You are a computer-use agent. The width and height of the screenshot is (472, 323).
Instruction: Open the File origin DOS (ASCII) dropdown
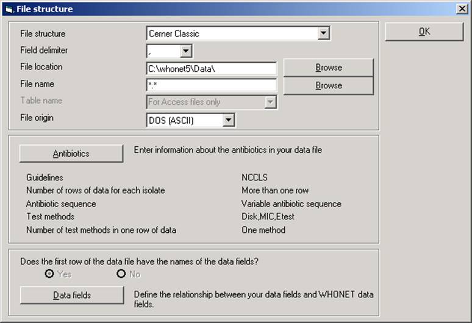[229, 121]
